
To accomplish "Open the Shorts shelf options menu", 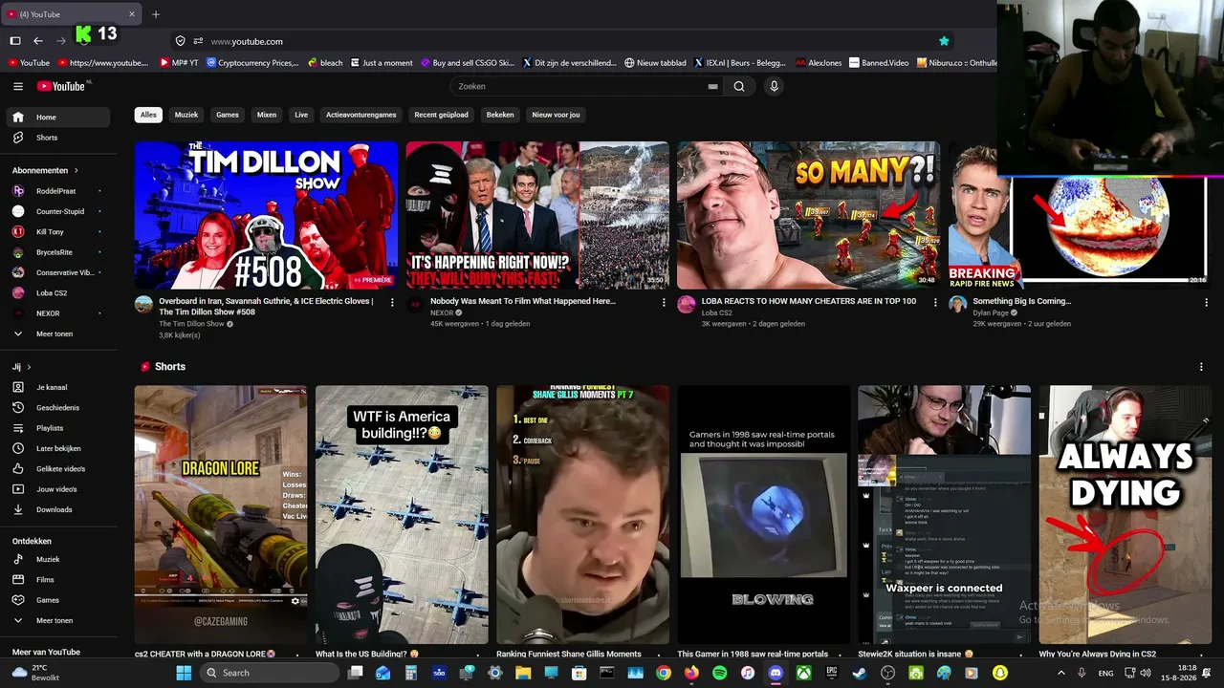I will [1202, 367].
